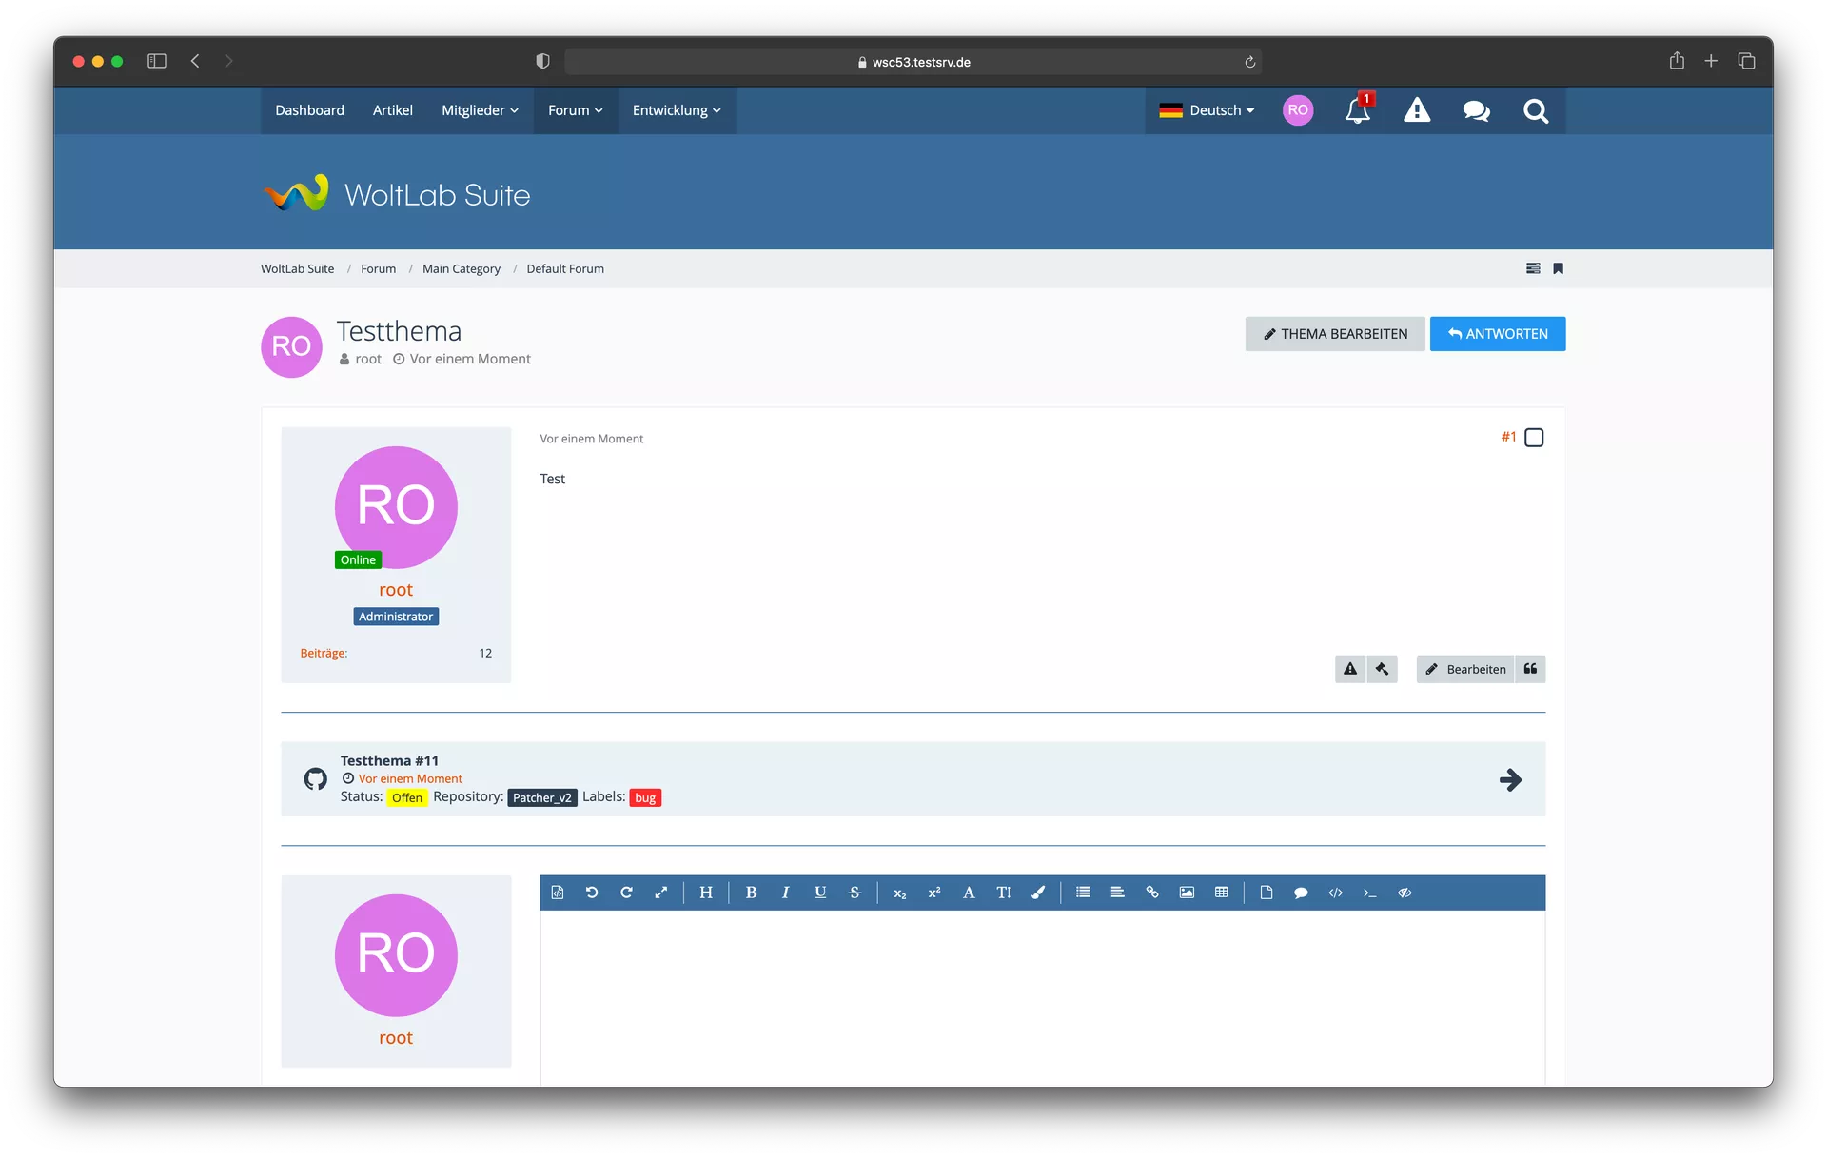
Task: Insert a table in the editor
Action: 1221,893
